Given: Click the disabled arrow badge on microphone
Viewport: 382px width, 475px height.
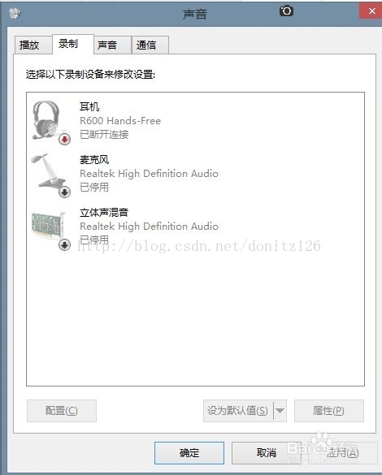Looking at the screenshot, I should 64,192.
